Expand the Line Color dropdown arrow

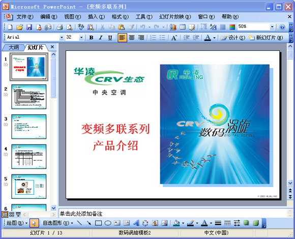pos(197,223)
